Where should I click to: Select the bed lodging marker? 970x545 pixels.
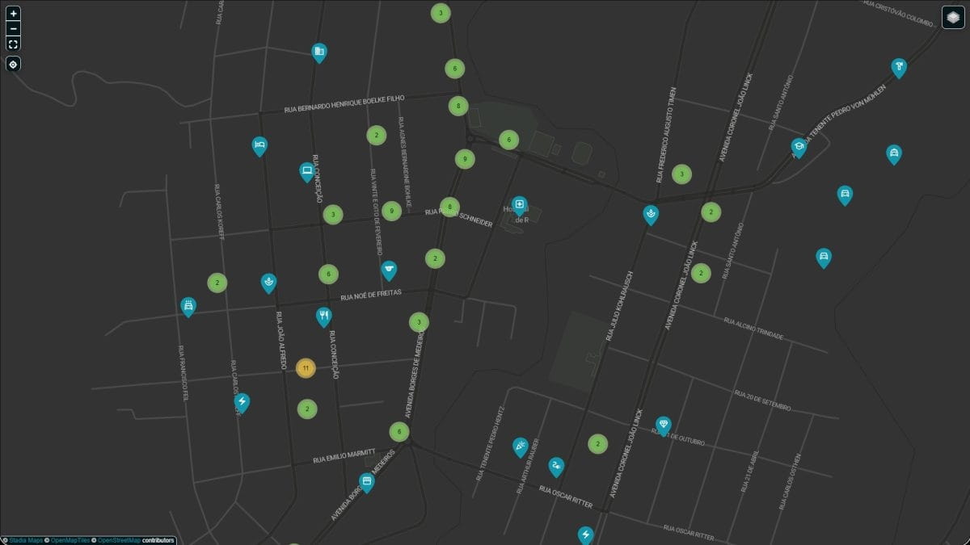[259, 146]
